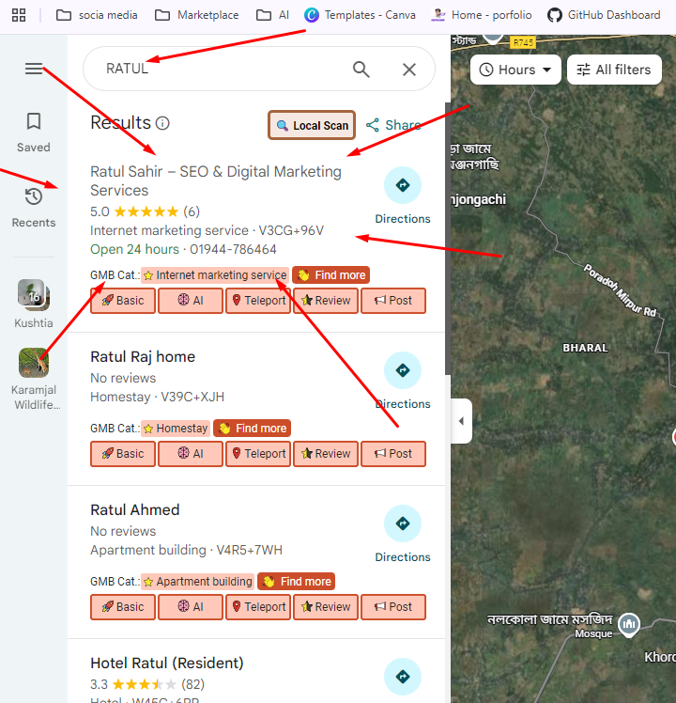Collapse the side panel with the arrow

[461, 421]
